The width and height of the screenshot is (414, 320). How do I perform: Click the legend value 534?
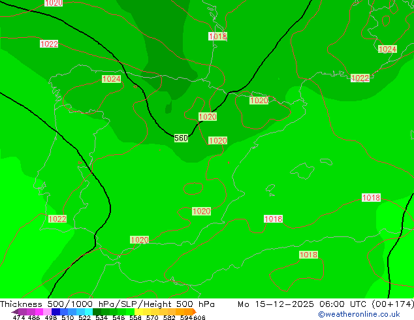click(102, 317)
